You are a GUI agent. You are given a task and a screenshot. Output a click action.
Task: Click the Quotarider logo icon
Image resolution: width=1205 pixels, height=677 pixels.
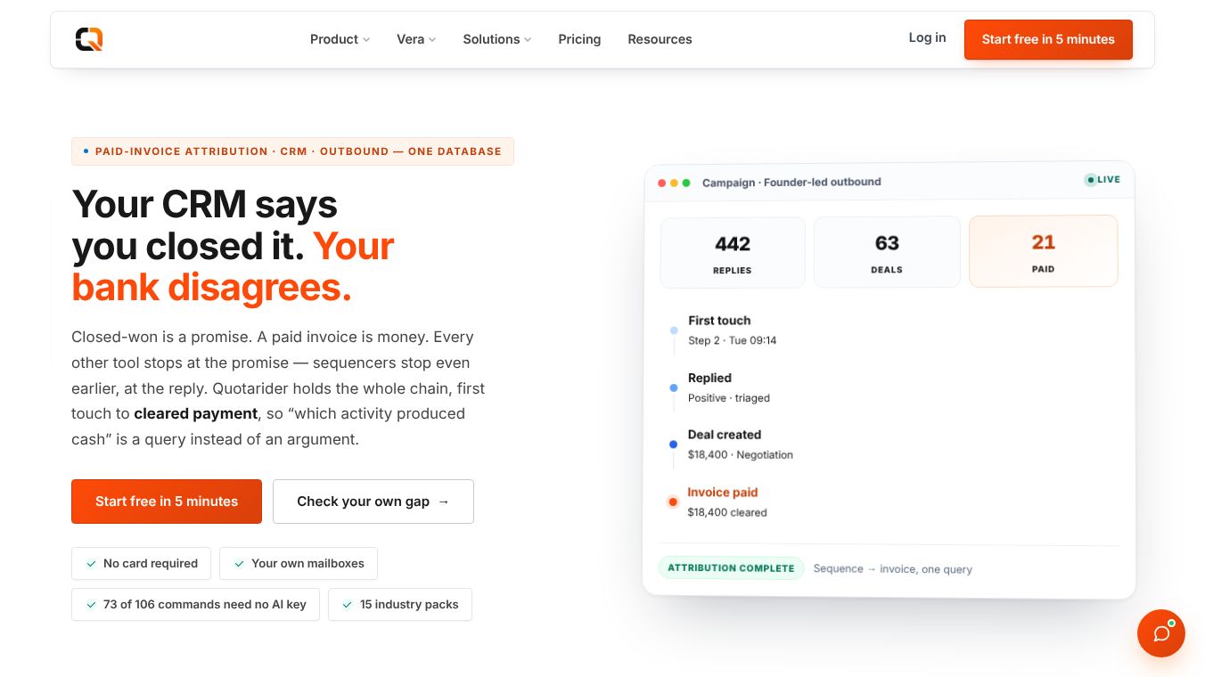[89, 39]
